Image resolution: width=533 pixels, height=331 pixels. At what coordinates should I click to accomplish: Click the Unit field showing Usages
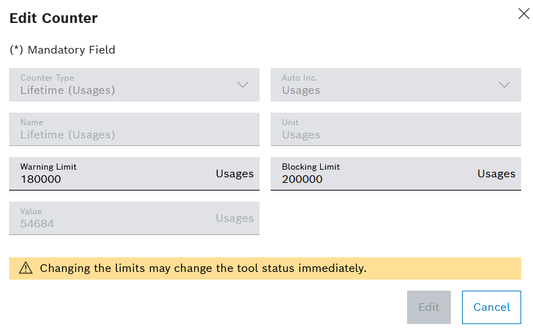click(x=396, y=129)
